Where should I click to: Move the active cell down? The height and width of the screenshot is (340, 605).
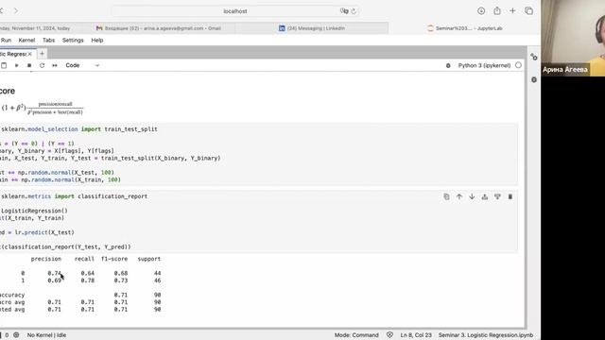[x=472, y=196]
